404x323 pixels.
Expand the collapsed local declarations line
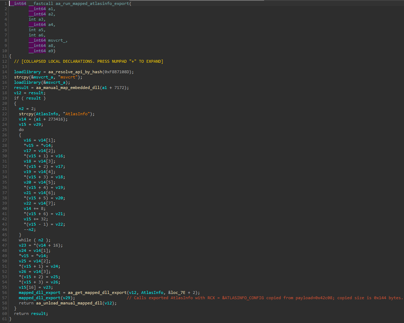(x=88, y=61)
